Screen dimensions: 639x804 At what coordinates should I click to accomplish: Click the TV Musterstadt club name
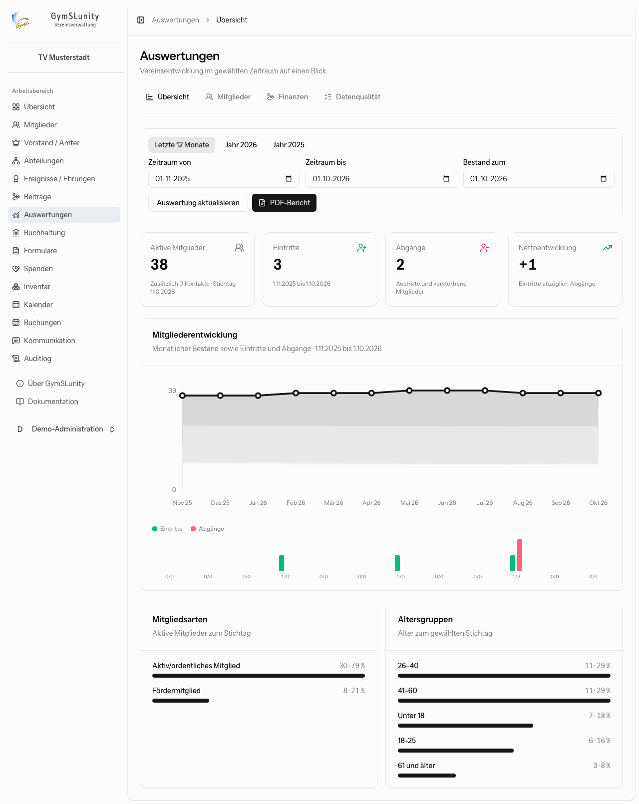[x=64, y=57]
